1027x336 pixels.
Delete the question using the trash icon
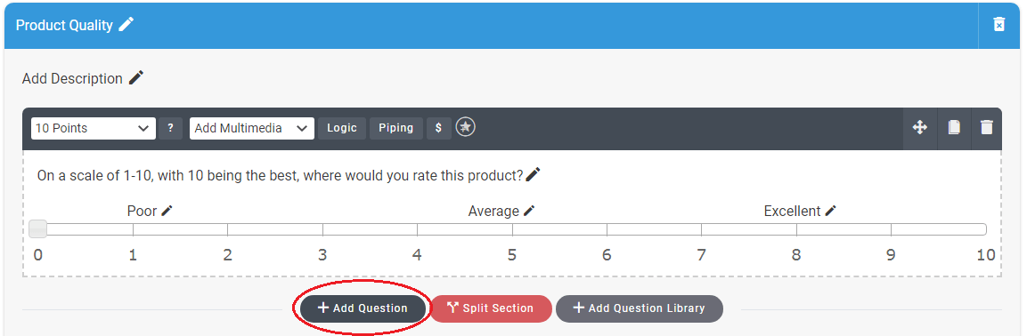[x=986, y=127]
